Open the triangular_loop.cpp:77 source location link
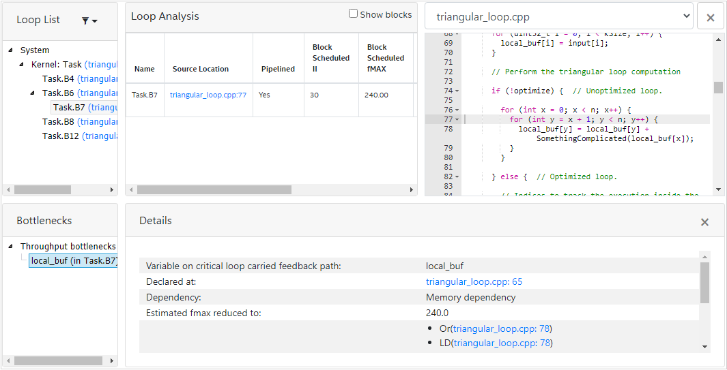Viewport: 727px width, 370px height. (208, 95)
